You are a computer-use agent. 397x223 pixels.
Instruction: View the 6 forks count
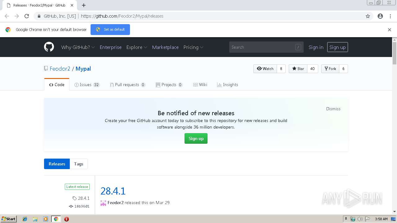[x=343, y=69]
